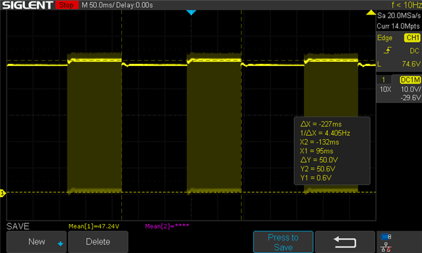Screen dimensions: 422x253
Task: Open the Edge trigger type menu
Action: tap(385, 38)
